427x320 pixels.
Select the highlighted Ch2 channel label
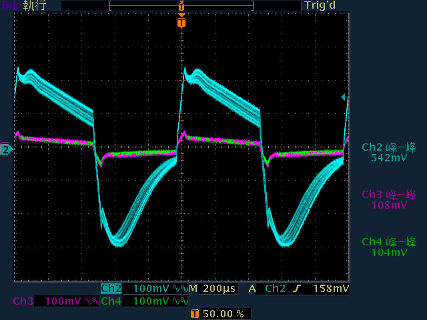111,289
